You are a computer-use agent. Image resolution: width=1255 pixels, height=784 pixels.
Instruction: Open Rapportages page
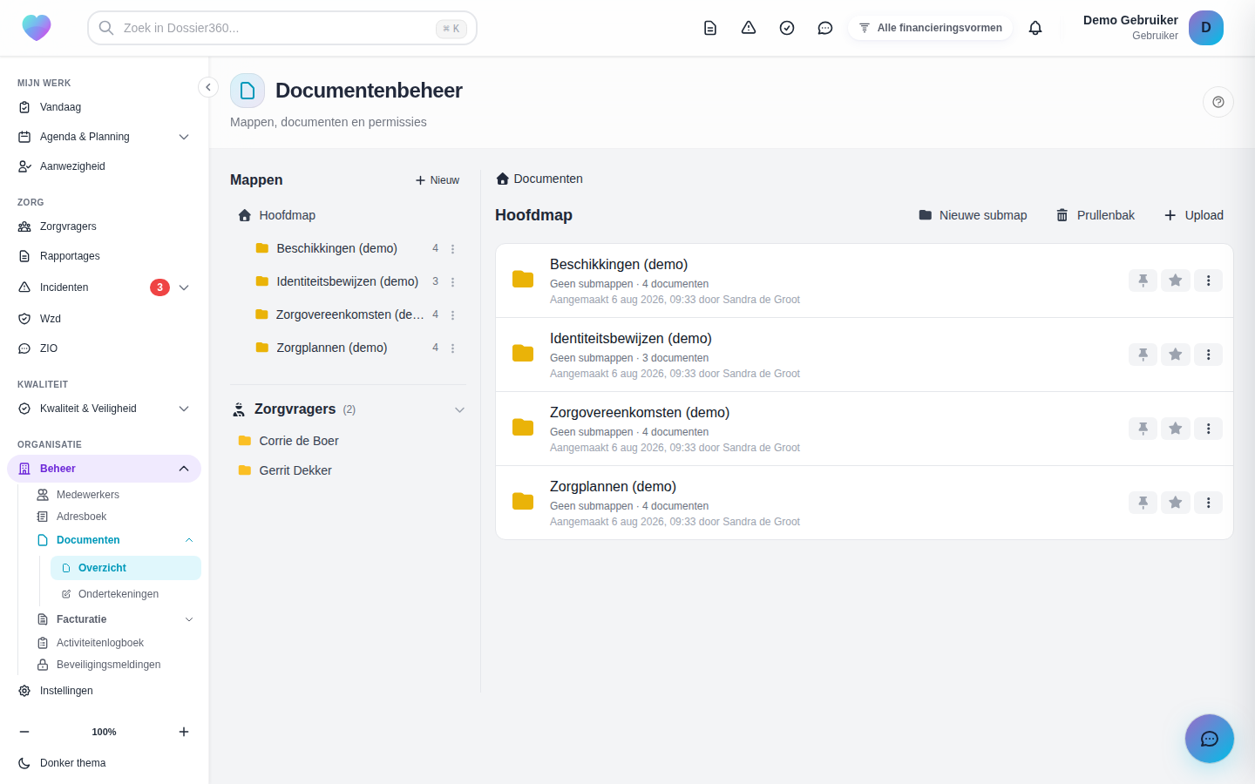tap(105, 256)
